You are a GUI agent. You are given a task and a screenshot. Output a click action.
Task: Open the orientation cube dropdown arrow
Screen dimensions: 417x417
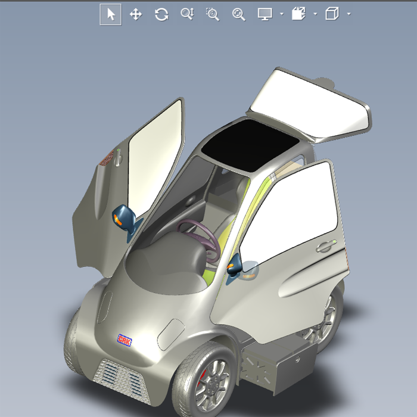pos(349,14)
